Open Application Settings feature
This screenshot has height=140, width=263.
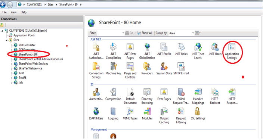pos(232,51)
